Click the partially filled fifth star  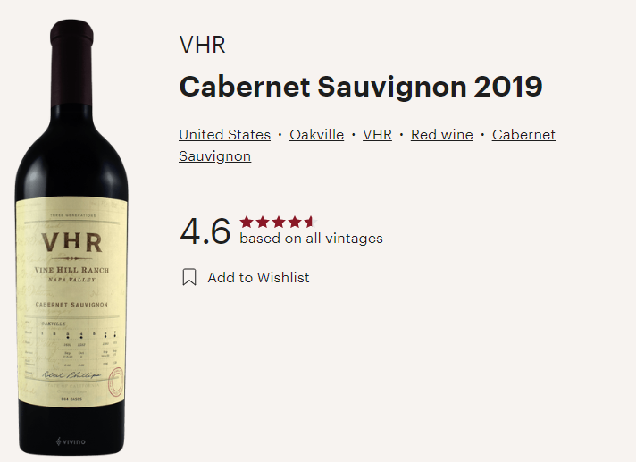pyautogui.click(x=310, y=222)
